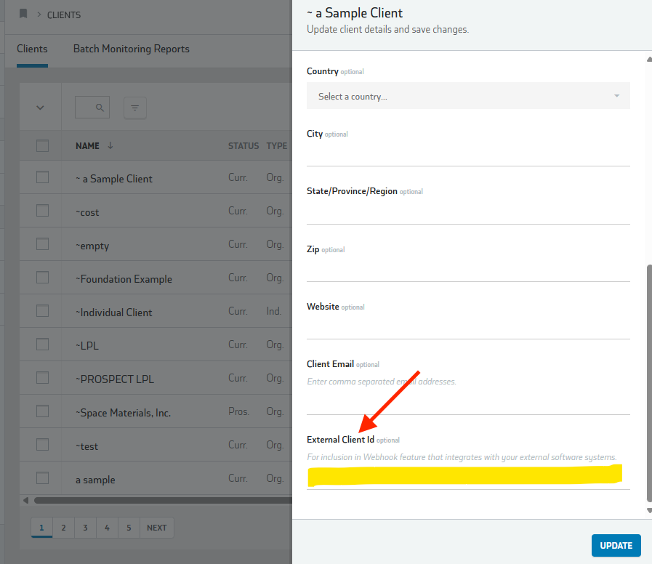
Task: Jump to page 3 in pagination
Action: (85, 528)
